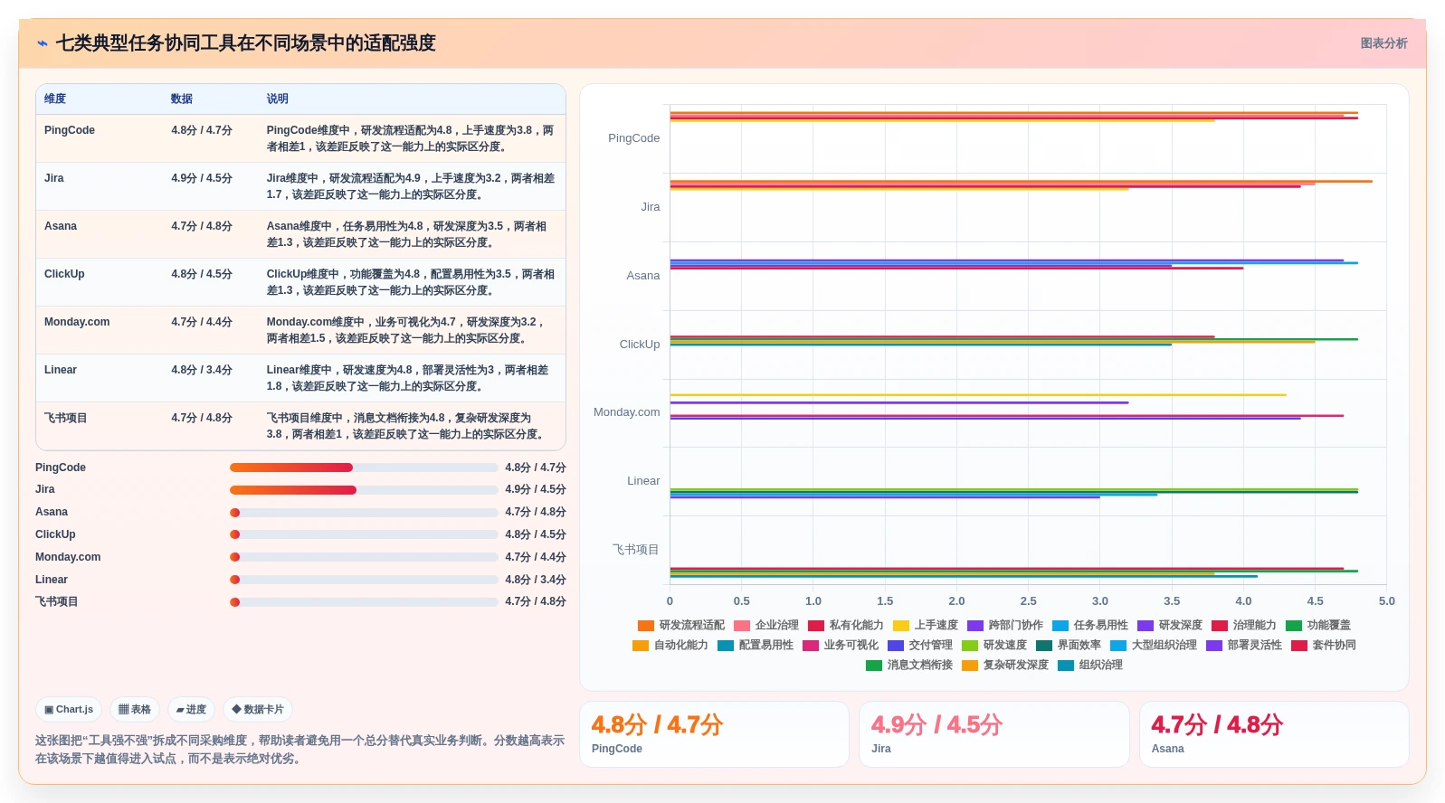This screenshot has height=803, width=1445.
Task: Click the Asana progress bar dot
Action: tap(234, 513)
